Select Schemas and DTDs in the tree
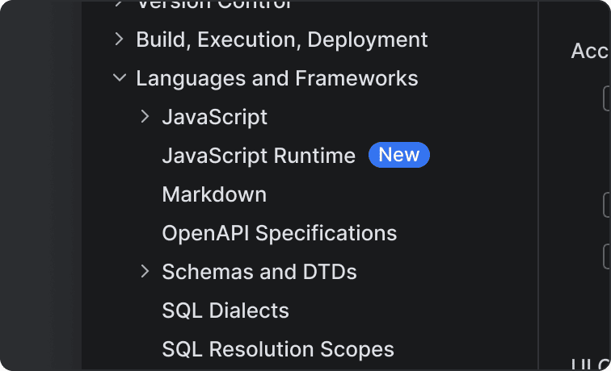This screenshot has width=611, height=371. point(259,272)
